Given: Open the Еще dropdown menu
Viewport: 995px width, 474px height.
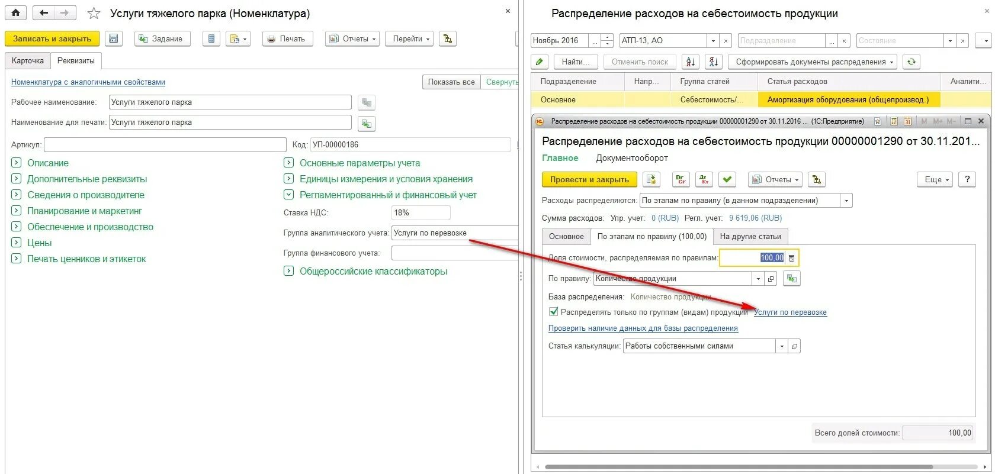Looking at the screenshot, I should 935,179.
